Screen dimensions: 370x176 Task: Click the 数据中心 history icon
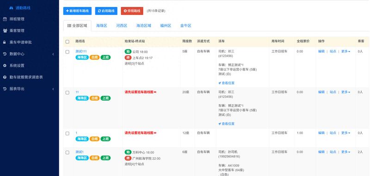pos(5,54)
